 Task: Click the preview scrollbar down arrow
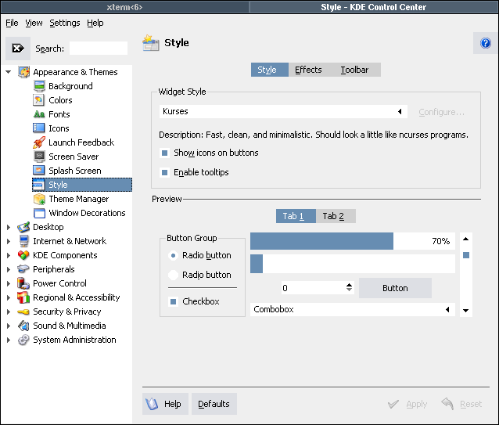[466, 311]
